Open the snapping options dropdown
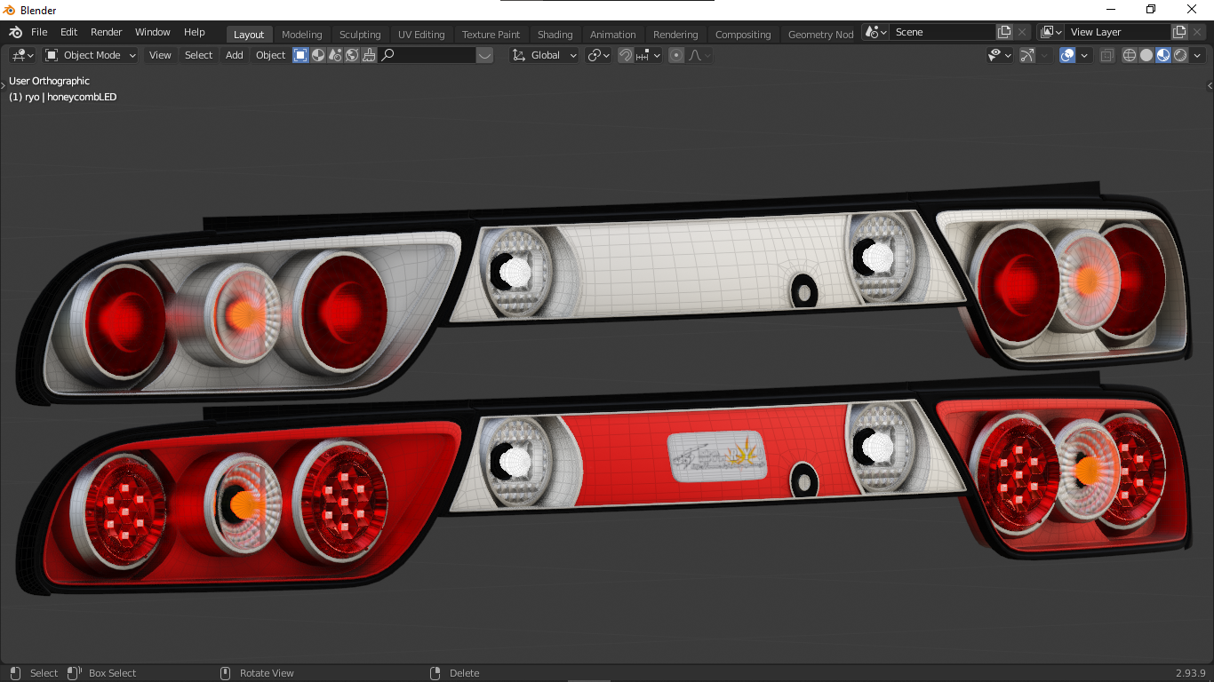The height and width of the screenshot is (682, 1214). [648, 55]
